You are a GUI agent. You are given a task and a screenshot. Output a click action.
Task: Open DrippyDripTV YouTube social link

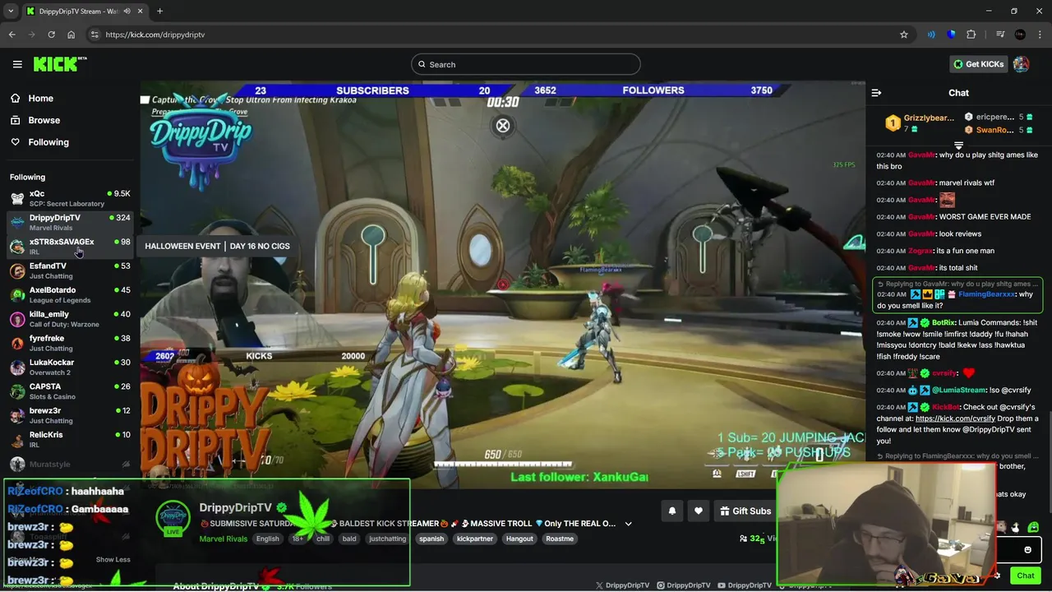pos(745,585)
